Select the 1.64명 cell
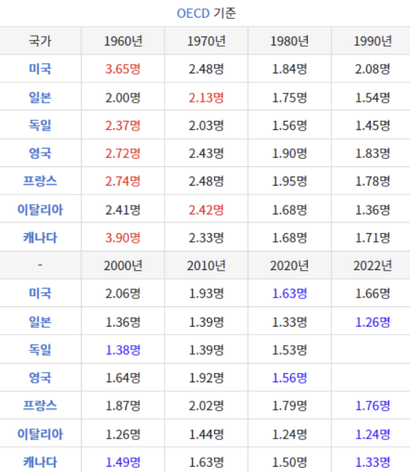 123,378
